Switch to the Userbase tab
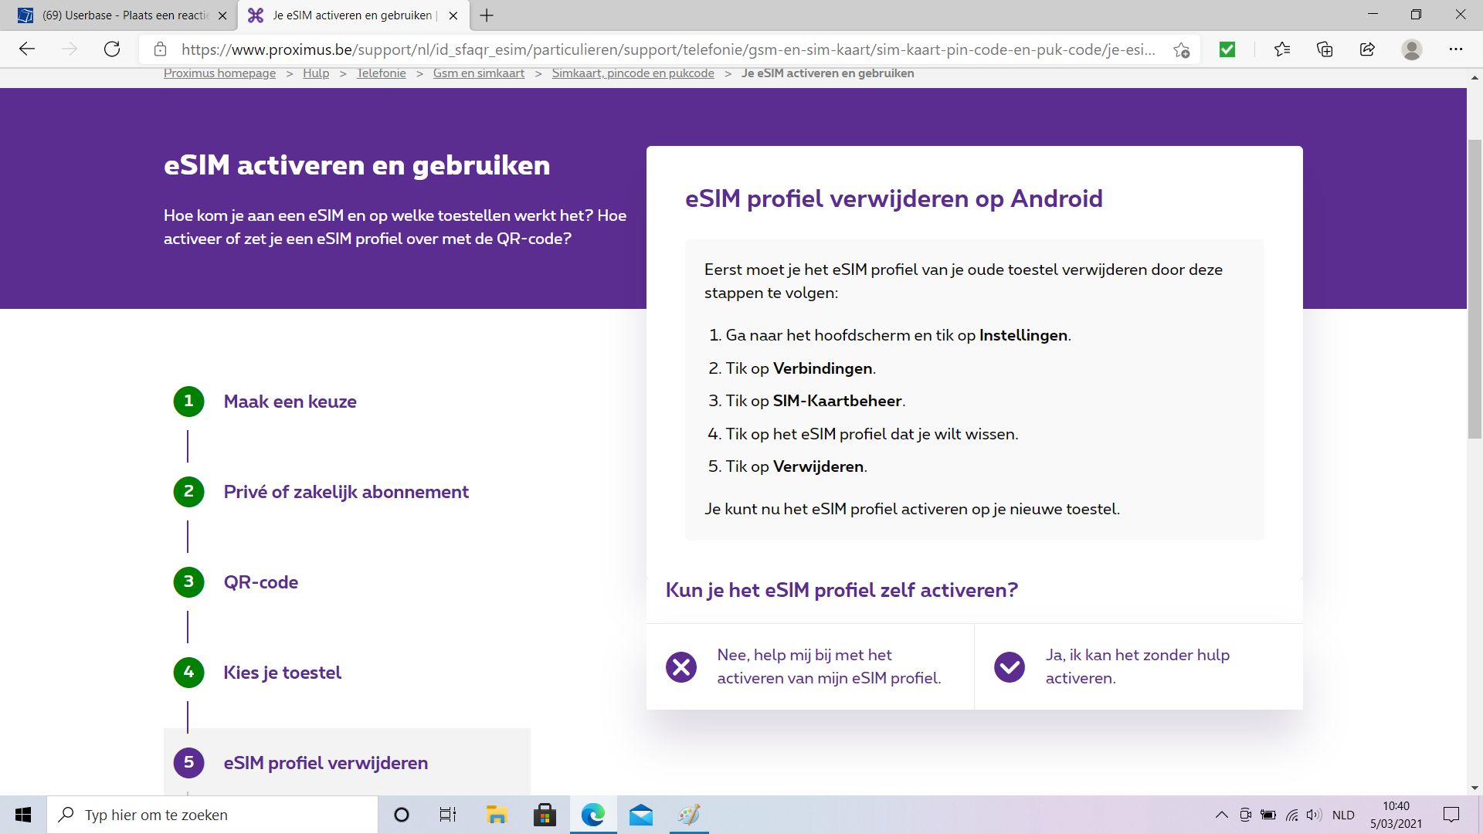Viewport: 1483px width, 834px height. [124, 15]
